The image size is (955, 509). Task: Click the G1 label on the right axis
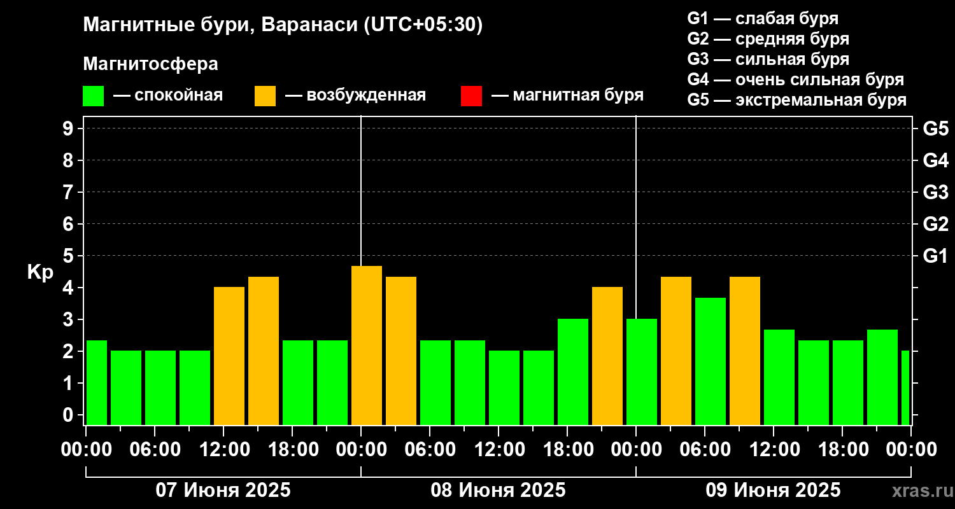pos(935,256)
